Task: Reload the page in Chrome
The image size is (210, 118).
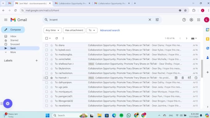Action: [15, 11]
